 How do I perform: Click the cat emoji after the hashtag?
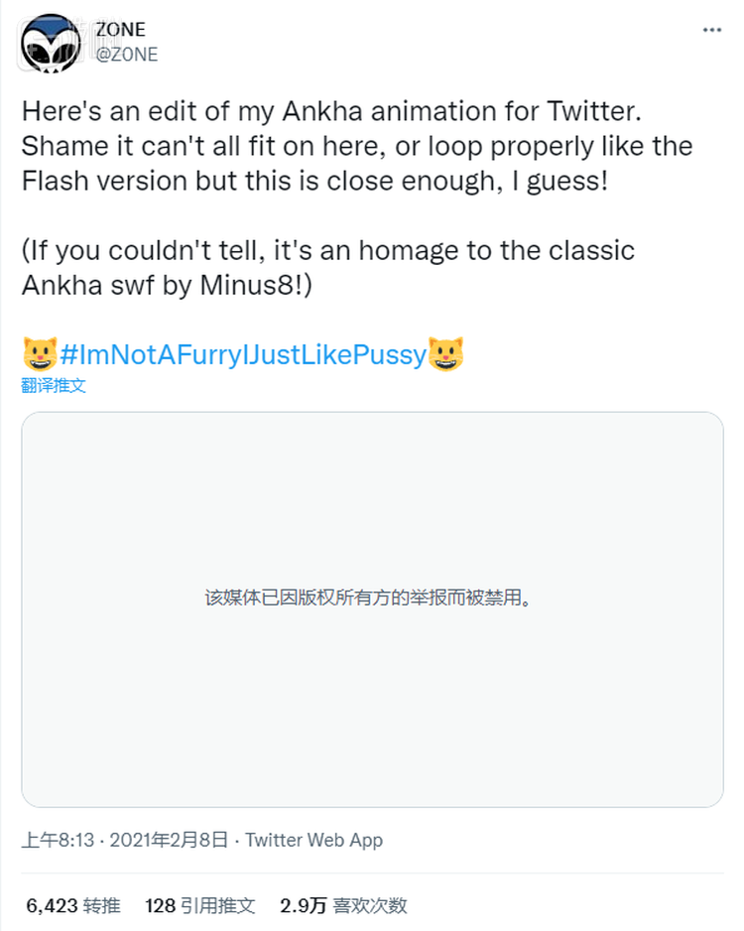[x=446, y=352]
